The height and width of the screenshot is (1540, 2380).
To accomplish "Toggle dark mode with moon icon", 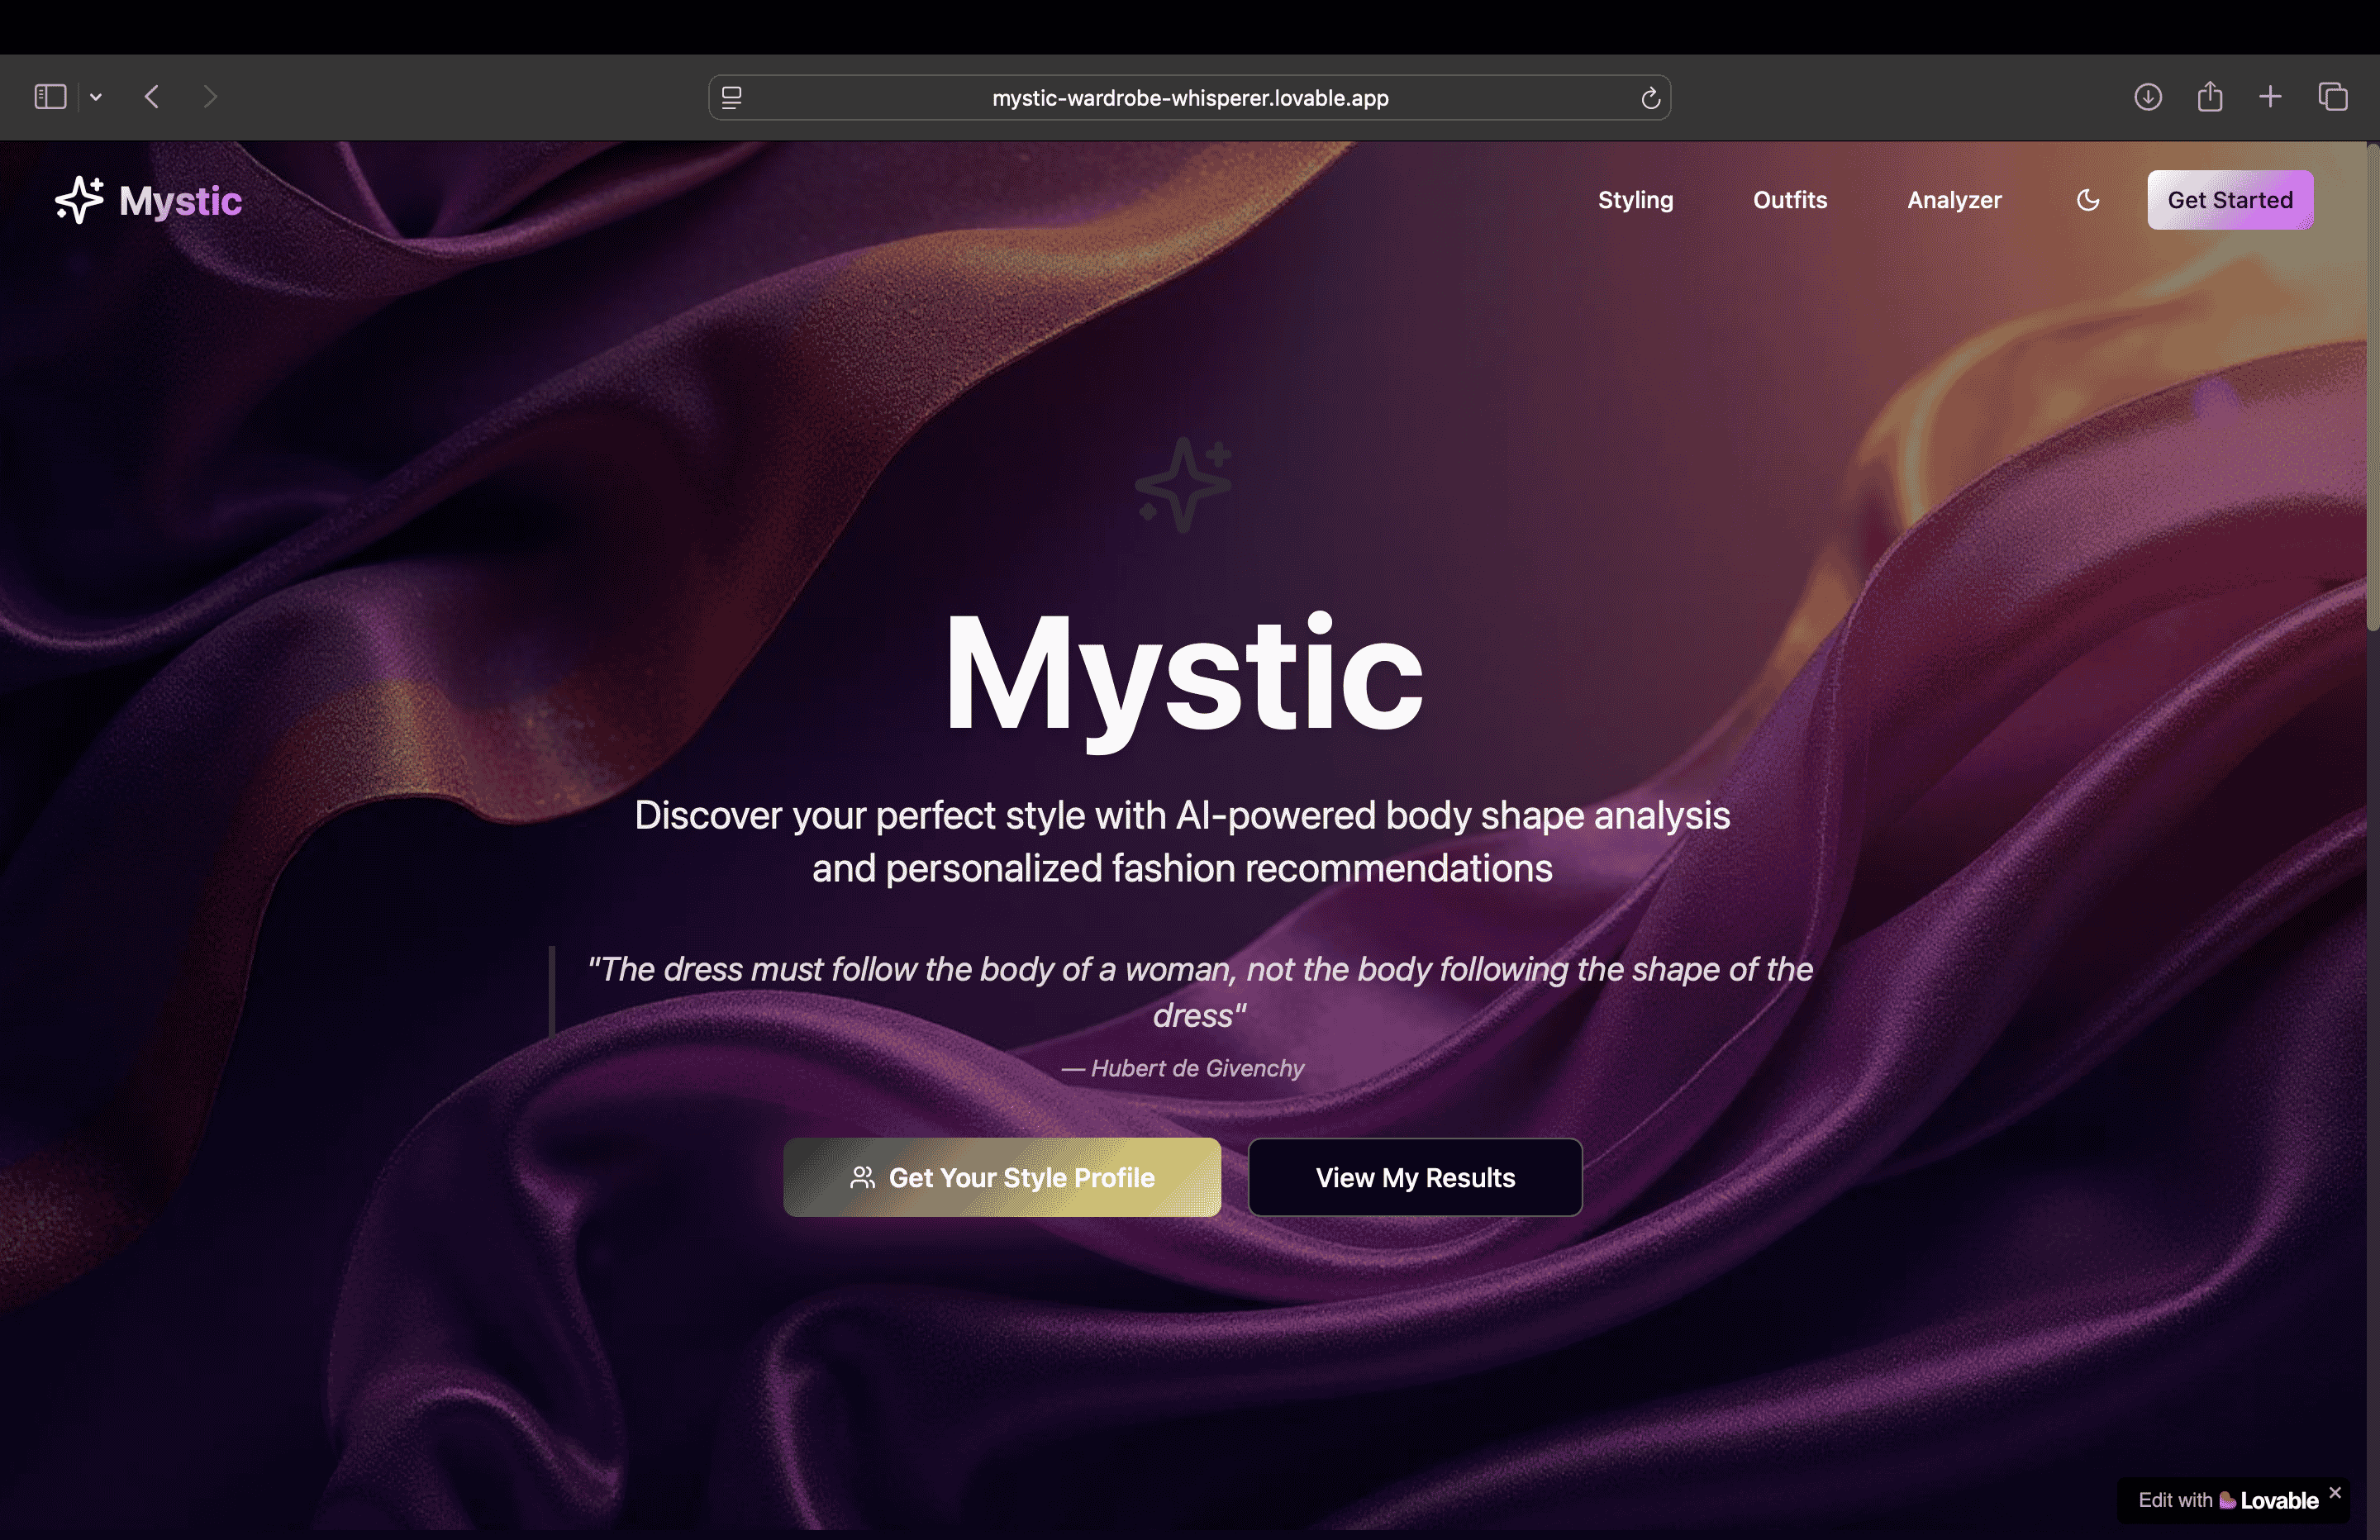I will pos(2087,200).
